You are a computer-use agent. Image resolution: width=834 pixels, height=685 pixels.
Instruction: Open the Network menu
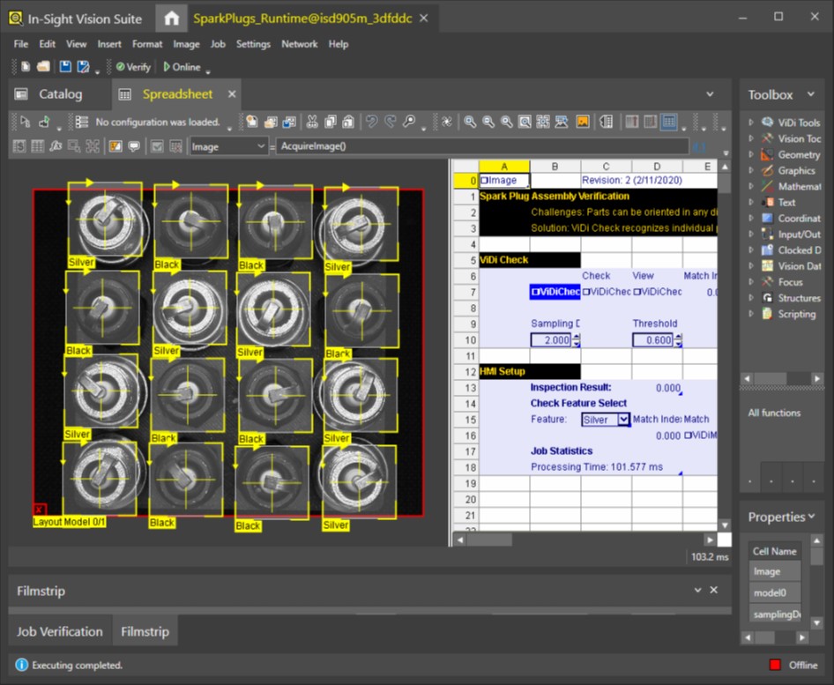[299, 44]
